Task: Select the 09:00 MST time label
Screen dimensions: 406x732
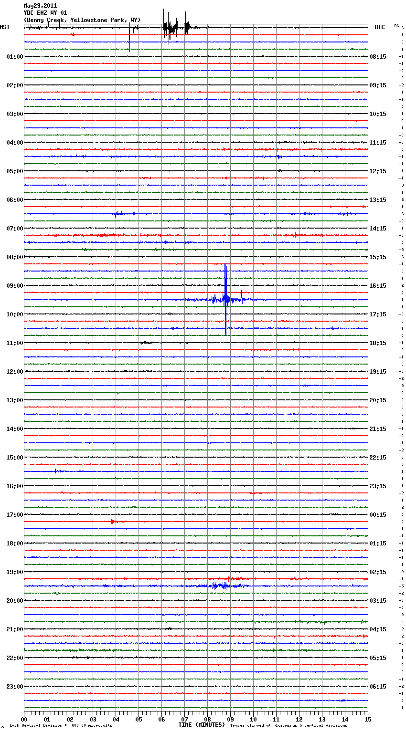Action: [x=15, y=286]
